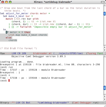Screen dimensions: 106x107
Task: Click the 'failwith' keyword in the code
Action: [x=26, y=27]
